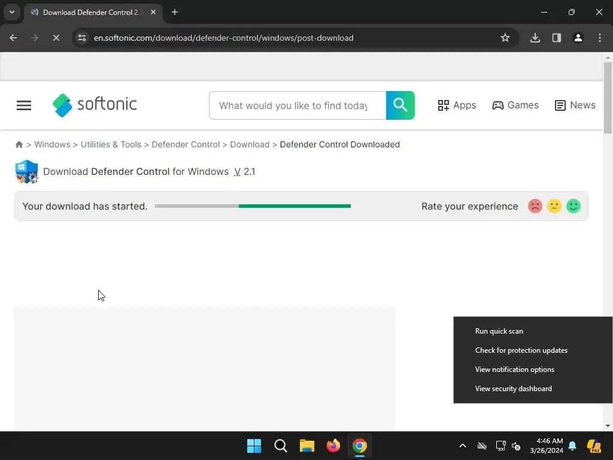Close the Download Defender Control tab
Image resolution: width=613 pixels, height=460 pixels.
(x=153, y=12)
